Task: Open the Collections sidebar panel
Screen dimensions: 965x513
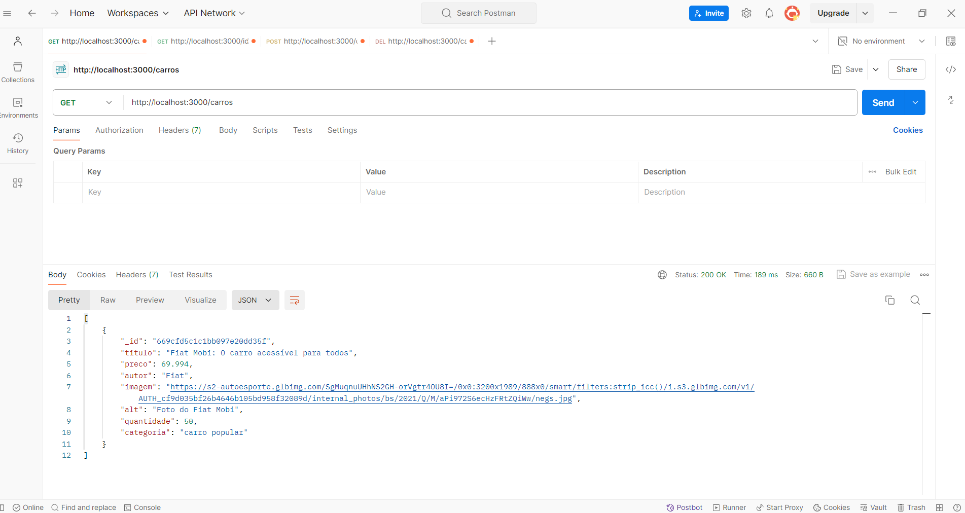Action: [x=18, y=72]
